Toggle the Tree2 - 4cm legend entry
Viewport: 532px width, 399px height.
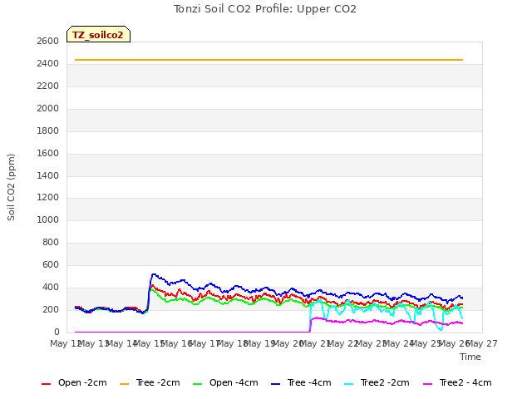457,383
